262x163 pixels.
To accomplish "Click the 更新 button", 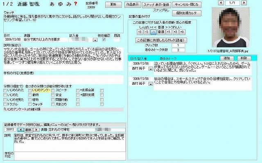I will (x=113, y=5).
